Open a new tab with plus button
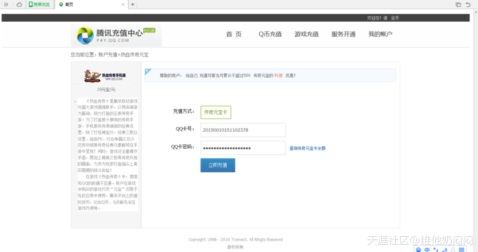The width and height of the screenshot is (478, 252). (133, 4)
